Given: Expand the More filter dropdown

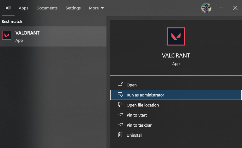Looking at the screenshot, I should point(96,8).
